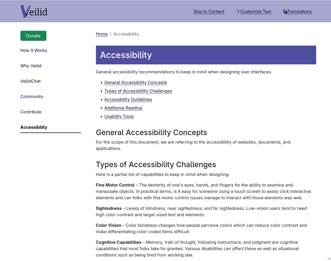Follow the Additional Reading link
Image resolution: width=331 pixels, height=261 pixels.
pyautogui.click(x=123, y=108)
